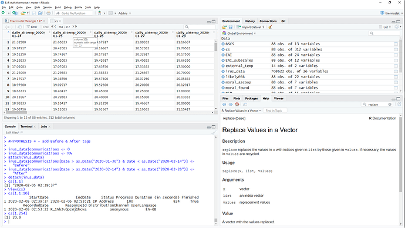
Task: Open the Tools menu
Action: 88,8
